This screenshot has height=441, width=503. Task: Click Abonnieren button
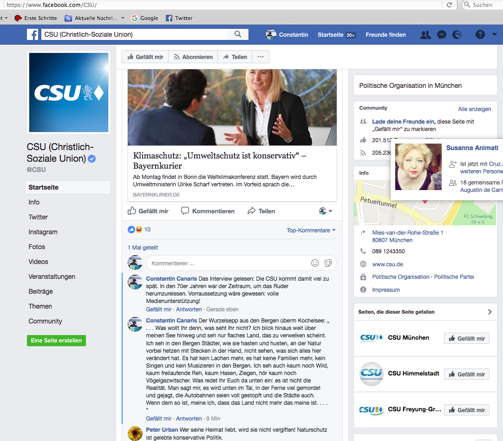tap(193, 57)
